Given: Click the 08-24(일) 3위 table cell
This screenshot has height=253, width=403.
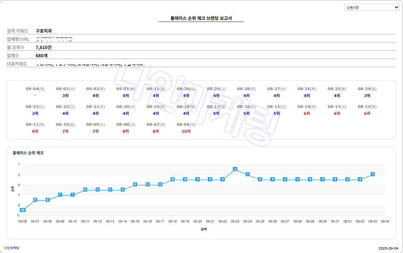Looking at the screenshot, I should coord(367,92).
